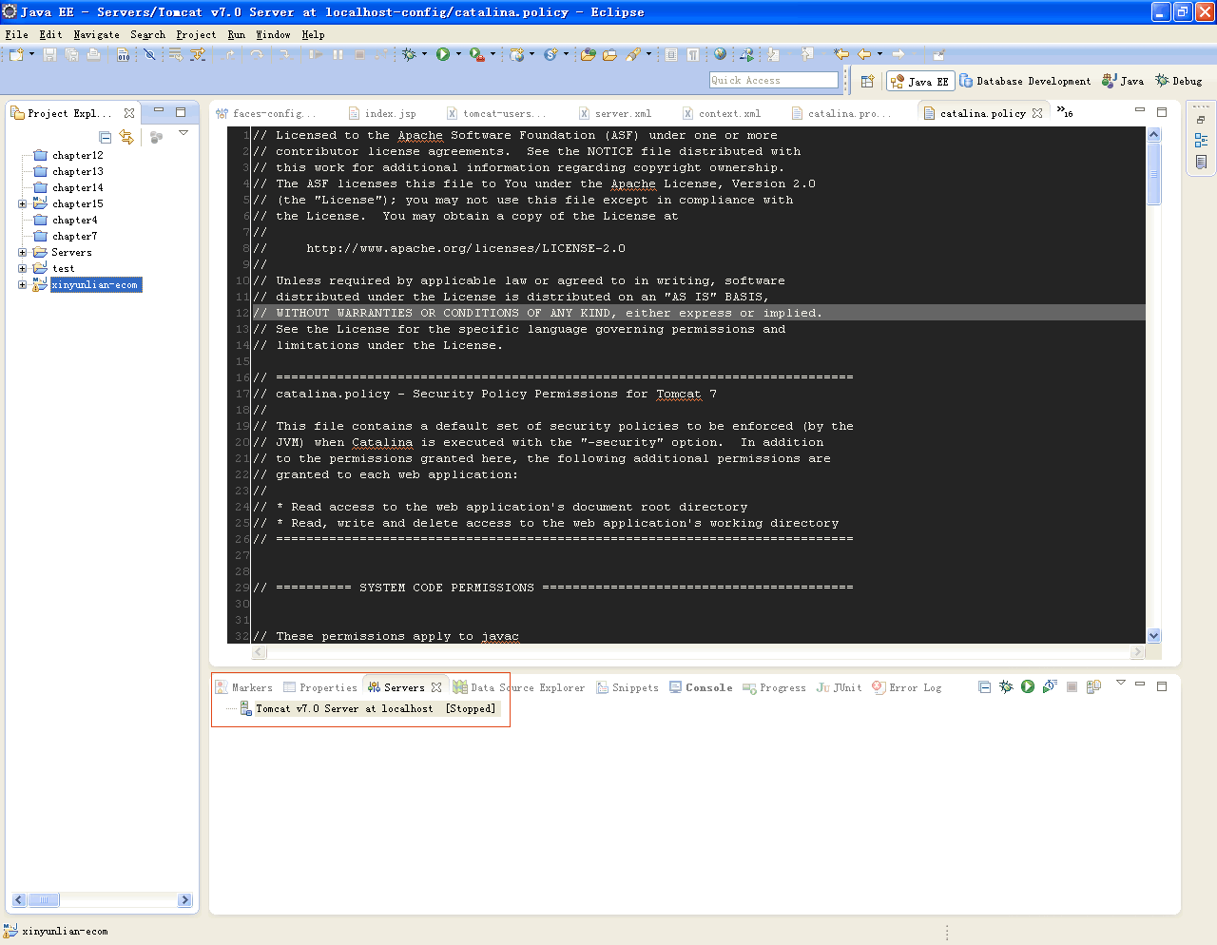
Task: Click the Outline icon in right trim bar
Action: [x=1201, y=140]
